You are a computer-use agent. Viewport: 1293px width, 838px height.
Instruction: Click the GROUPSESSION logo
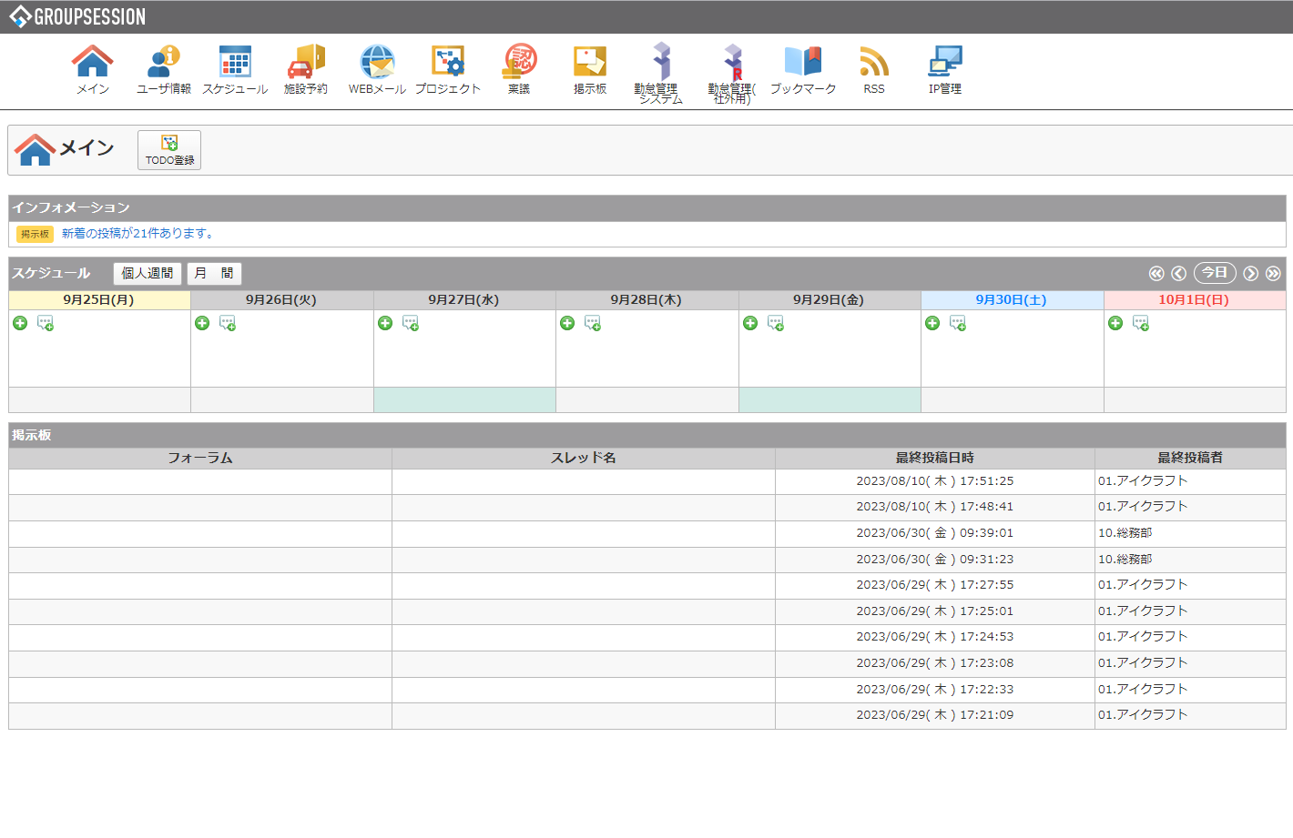coord(77,16)
